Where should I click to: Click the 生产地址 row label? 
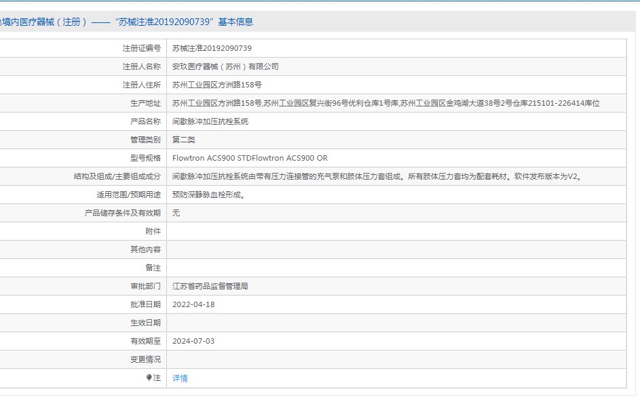[145, 103]
